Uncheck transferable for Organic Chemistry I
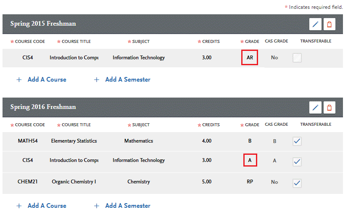Image resolution: width=348 pixels, height=212 pixels. (x=297, y=183)
